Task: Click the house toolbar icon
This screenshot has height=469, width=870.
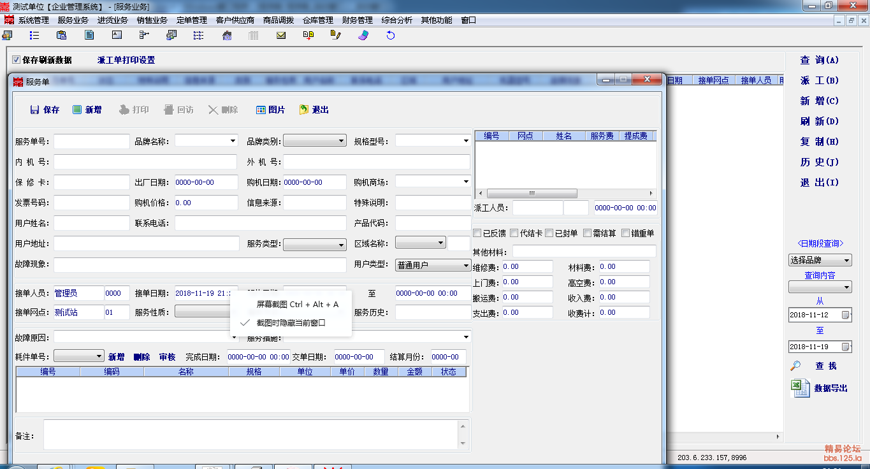Action: pyautogui.click(x=226, y=36)
